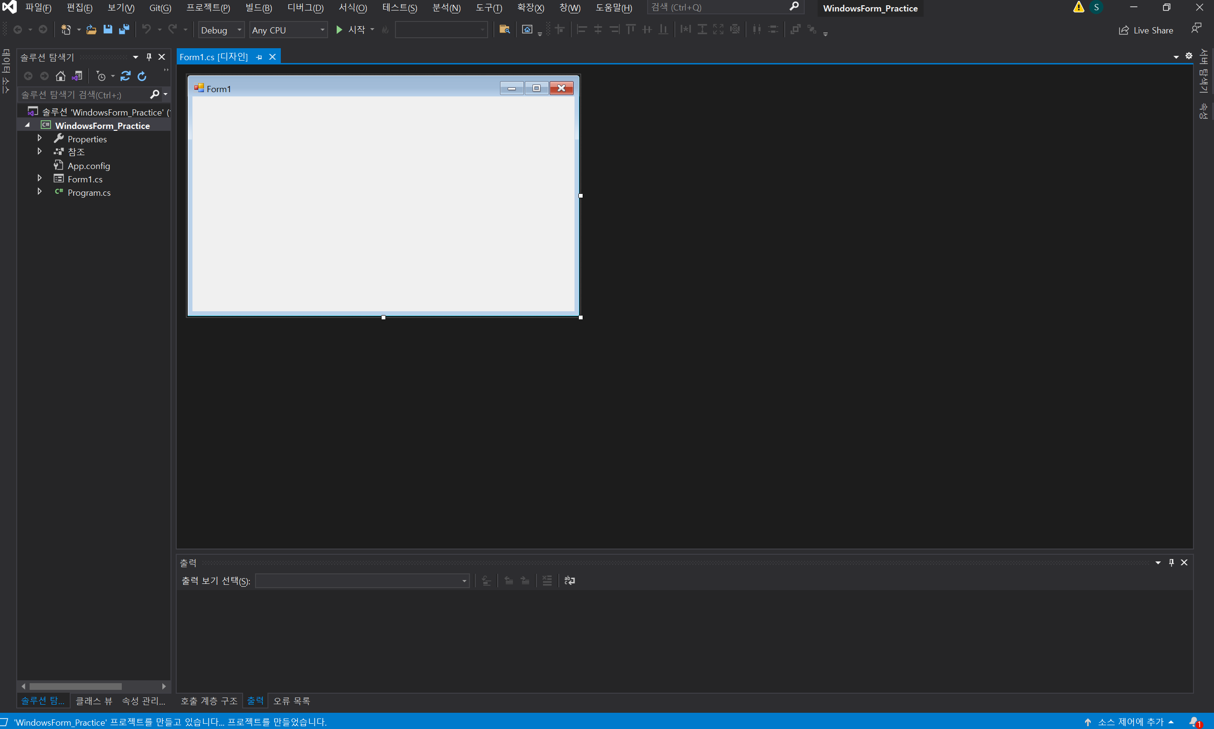Click the yellow warning notification icon
This screenshot has height=729, width=1214.
click(1078, 7)
